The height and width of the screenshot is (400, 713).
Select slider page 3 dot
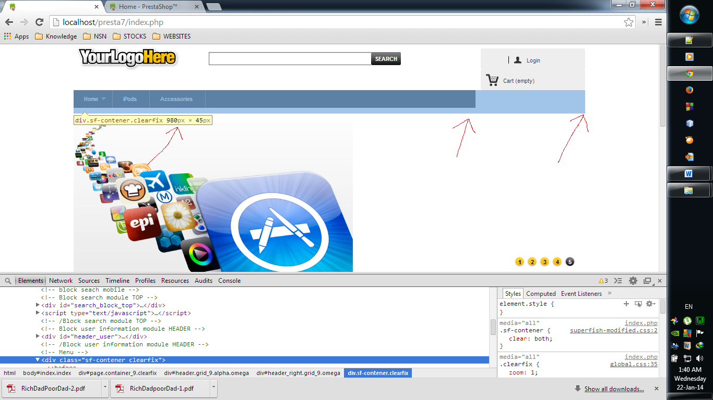(x=544, y=262)
